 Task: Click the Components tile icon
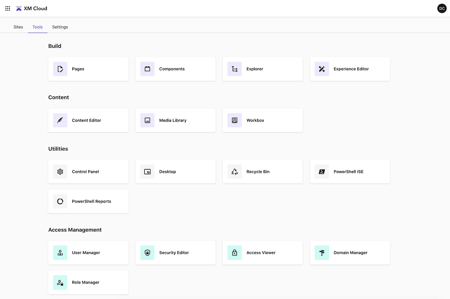click(x=147, y=69)
